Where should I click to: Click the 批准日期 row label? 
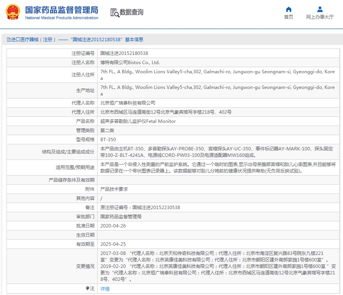click(85, 226)
